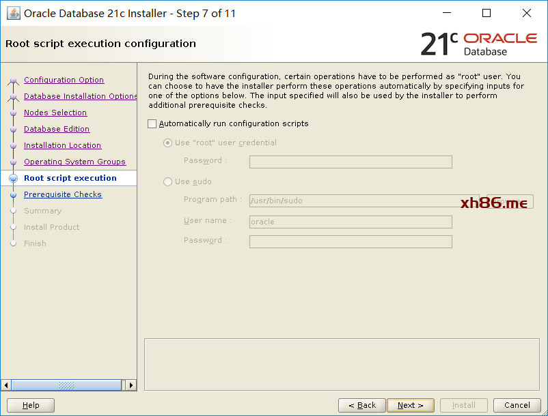The image size is (548, 416).
Task: Click the sidebar horizontal scrollbar thumb
Action: [66, 385]
